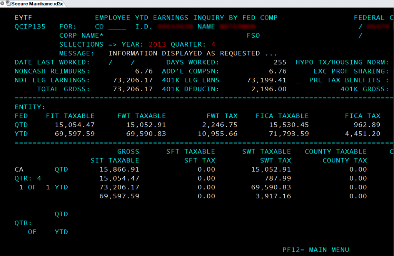The image size is (394, 256).
Task: Select the marker field before PRE TAX BENEFITS
Action: [x=298, y=80]
